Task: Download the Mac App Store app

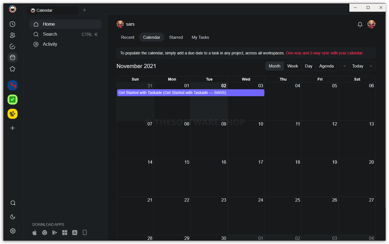Action: click(x=75, y=233)
